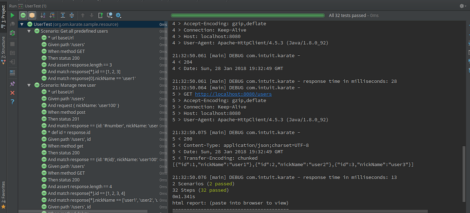The width and height of the screenshot is (470, 213).
Task: Click the dump threads camera icon
Action: click(x=13, y=53)
